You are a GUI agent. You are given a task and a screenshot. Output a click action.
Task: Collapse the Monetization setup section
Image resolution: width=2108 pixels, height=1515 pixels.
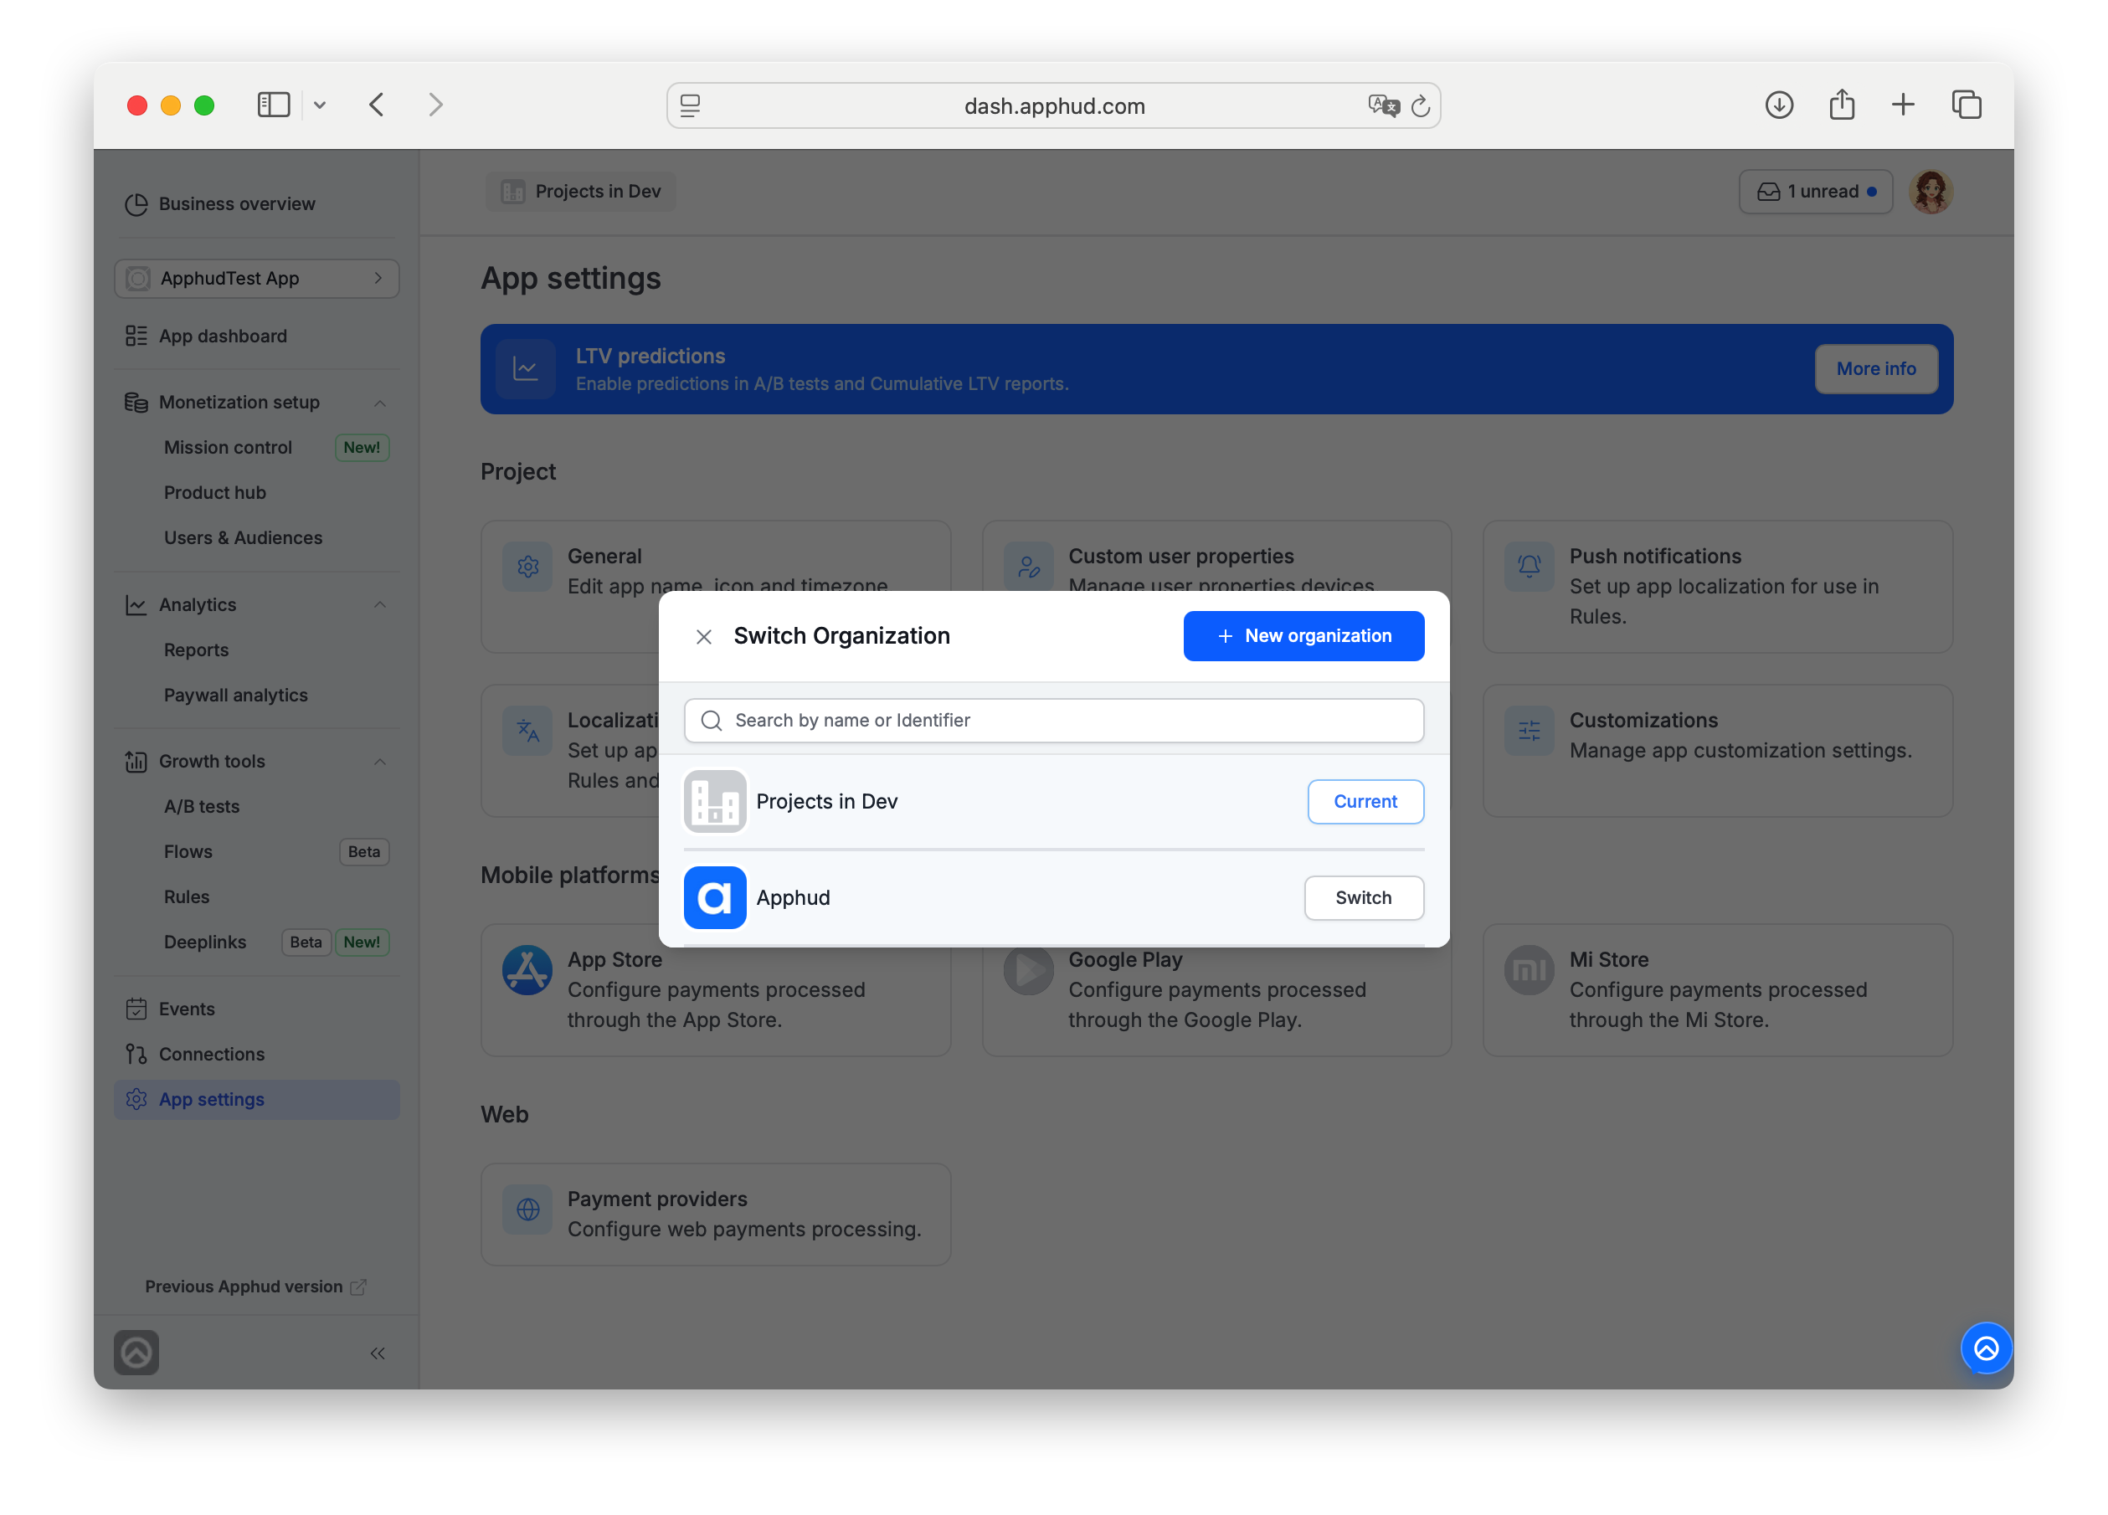[379, 403]
